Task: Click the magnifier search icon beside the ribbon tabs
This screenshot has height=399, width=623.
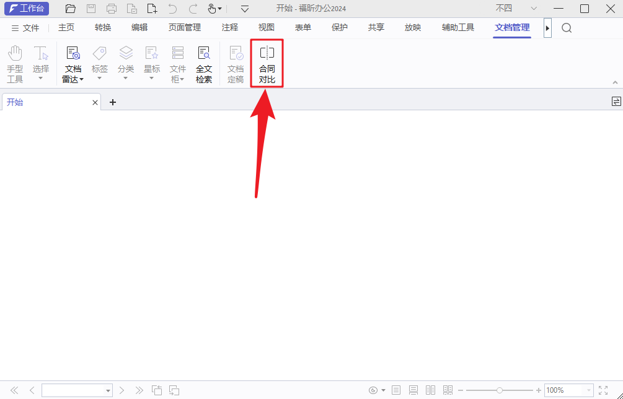Action: pos(566,28)
